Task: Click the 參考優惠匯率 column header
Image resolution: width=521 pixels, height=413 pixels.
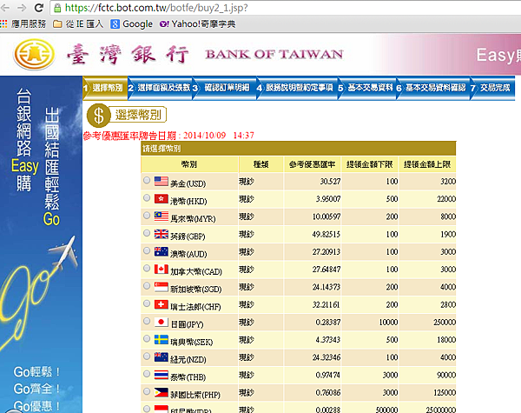Action: point(312,164)
